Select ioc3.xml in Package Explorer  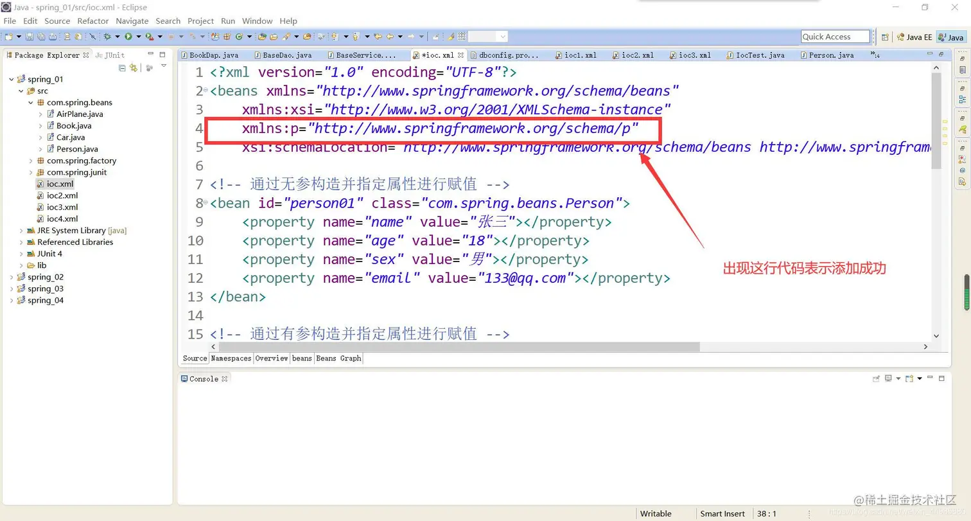(x=62, y=208)
